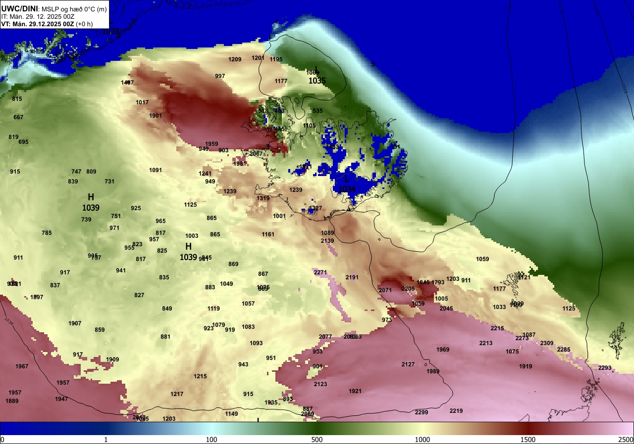Click the 1241 height value

(x=205, y=174)
